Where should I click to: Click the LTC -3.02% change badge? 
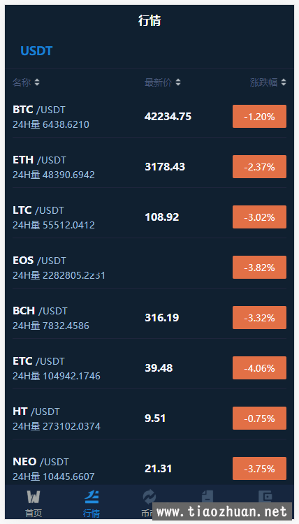(x=259, y=217)
